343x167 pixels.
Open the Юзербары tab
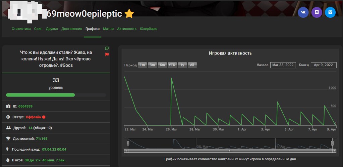pyautogui.click(x=149, y=29)
